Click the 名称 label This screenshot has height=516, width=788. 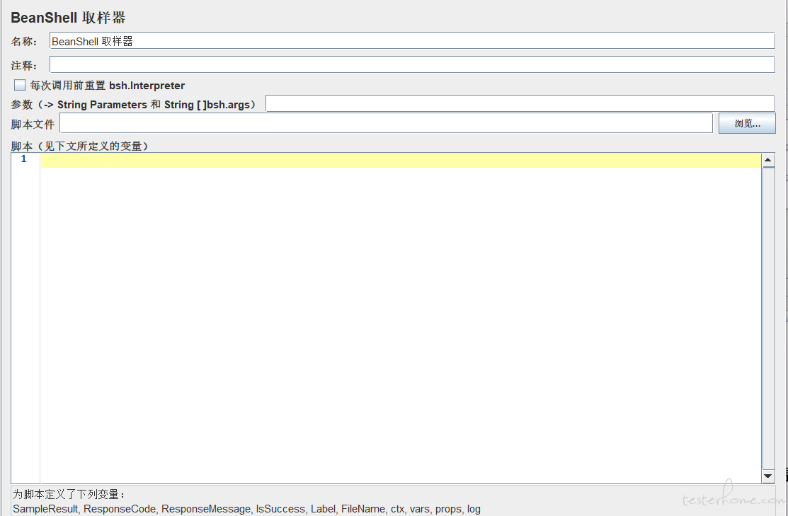(x=25, y=42)
